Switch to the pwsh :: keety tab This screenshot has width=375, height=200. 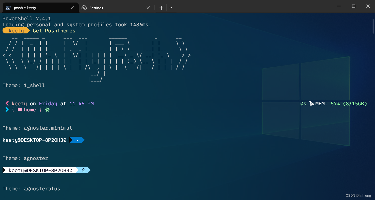point(41,8)
